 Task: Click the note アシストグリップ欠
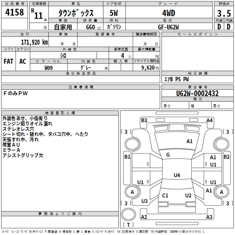[x=23, y=155]
